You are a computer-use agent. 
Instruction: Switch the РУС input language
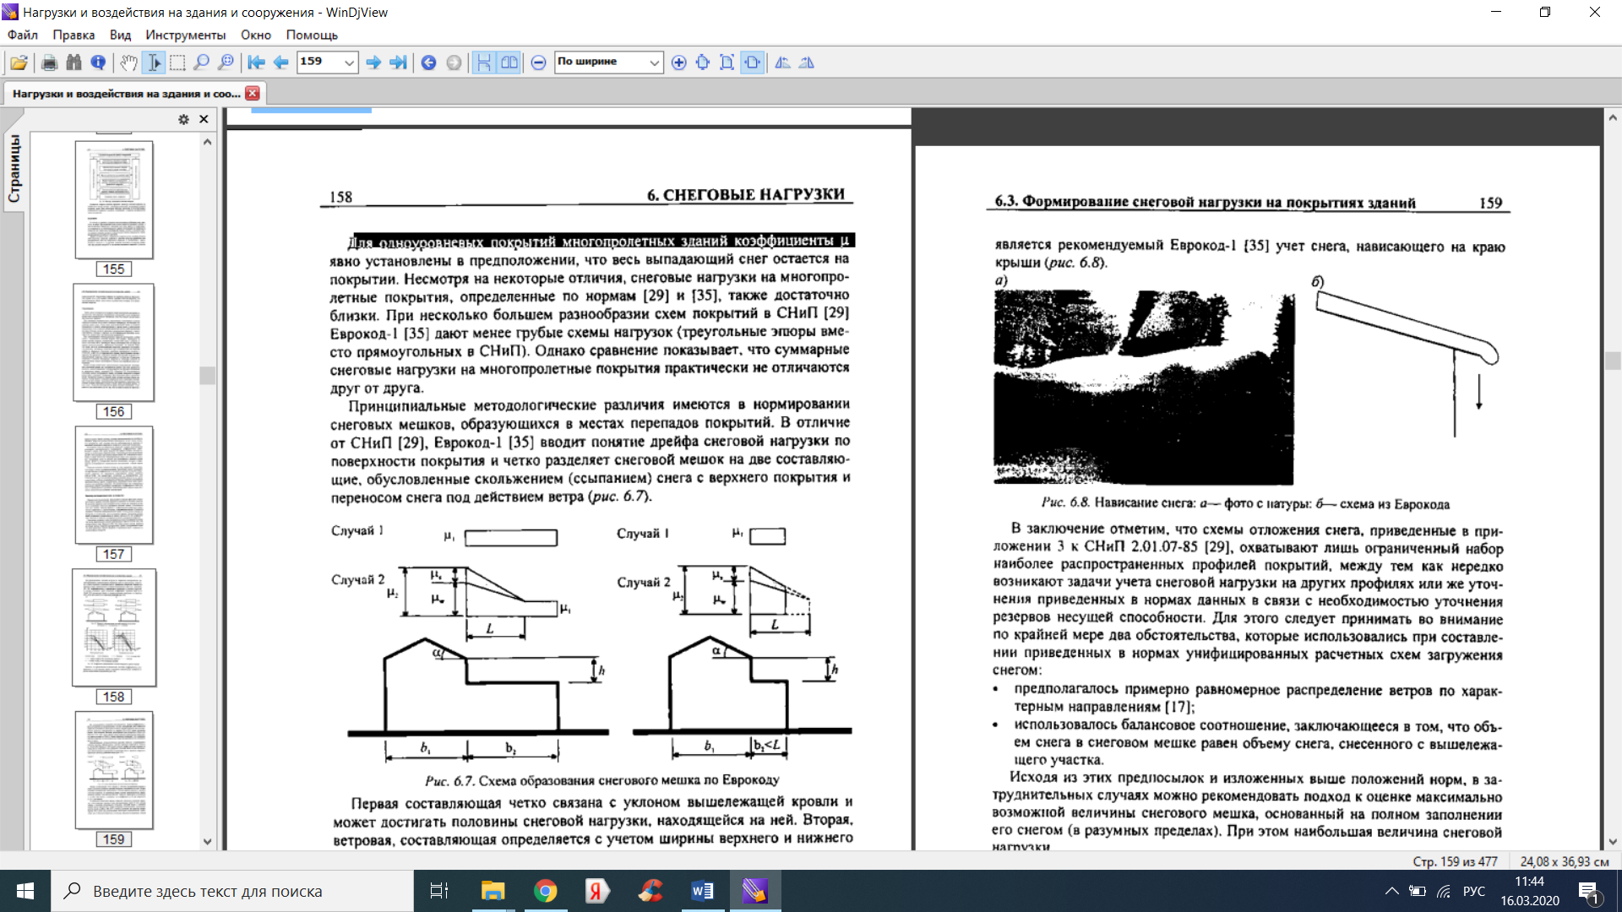pos(1474,891)
